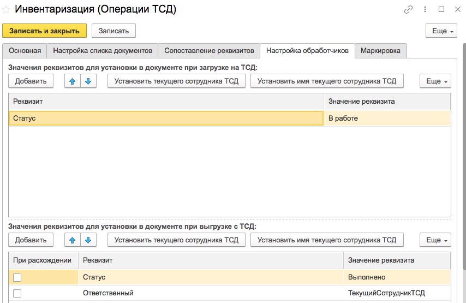The image size is (466, 303).
Task: Click the Записать button
Action: pyautogui.click(x=113, y=31)
